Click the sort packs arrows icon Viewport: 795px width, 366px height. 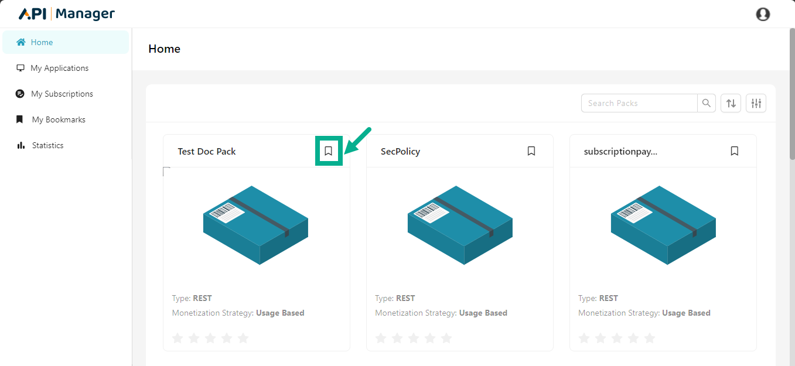[x=731, y=103]
